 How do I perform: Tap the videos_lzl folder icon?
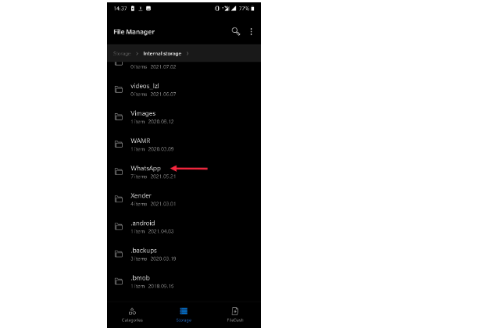pyautogui.click(x=119, y=89)
